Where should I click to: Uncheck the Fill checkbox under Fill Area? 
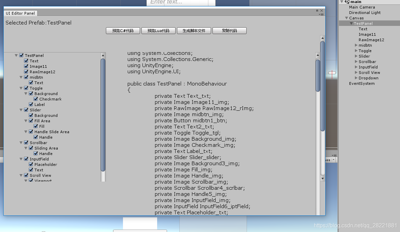pos(36,126)
